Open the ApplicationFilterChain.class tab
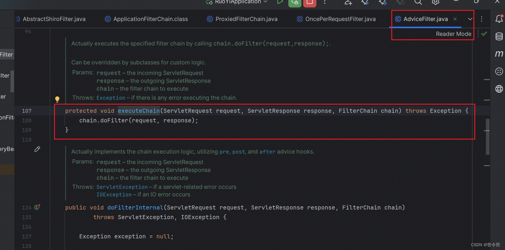The image size is (505, 250). (x=146, y=19)
